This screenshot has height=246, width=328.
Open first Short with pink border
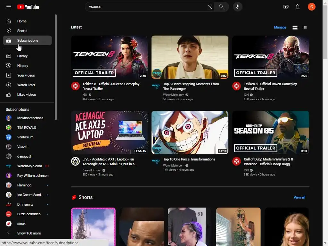[93, 227]
